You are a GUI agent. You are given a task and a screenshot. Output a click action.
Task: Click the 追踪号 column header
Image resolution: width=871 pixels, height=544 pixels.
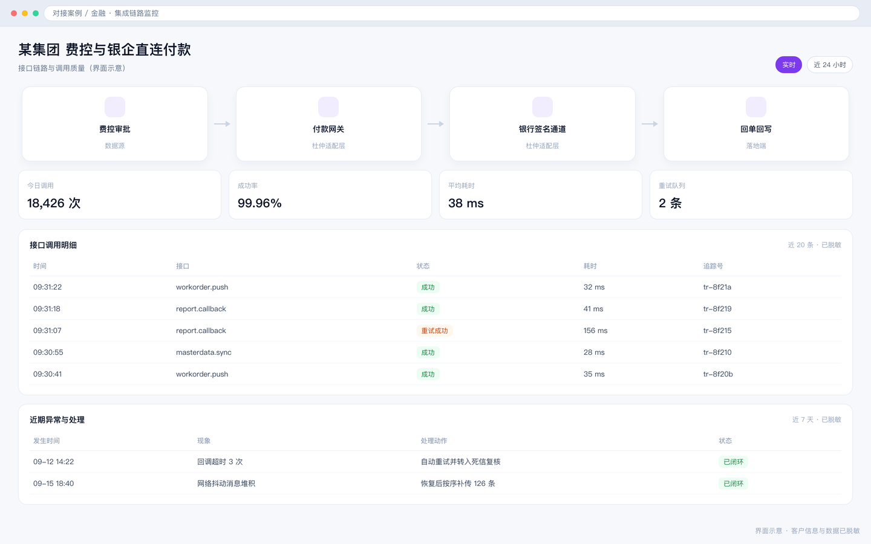click(x=713, y=266)
